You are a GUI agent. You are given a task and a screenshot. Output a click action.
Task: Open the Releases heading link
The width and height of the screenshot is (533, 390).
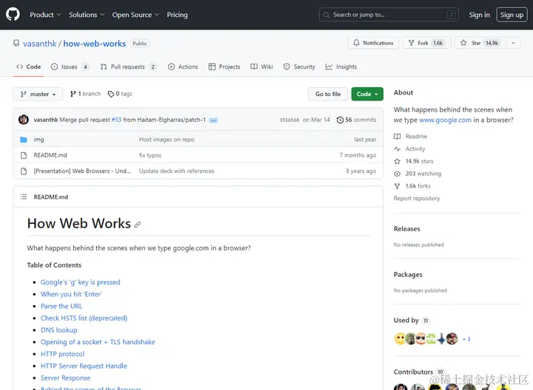click(407, 229)
